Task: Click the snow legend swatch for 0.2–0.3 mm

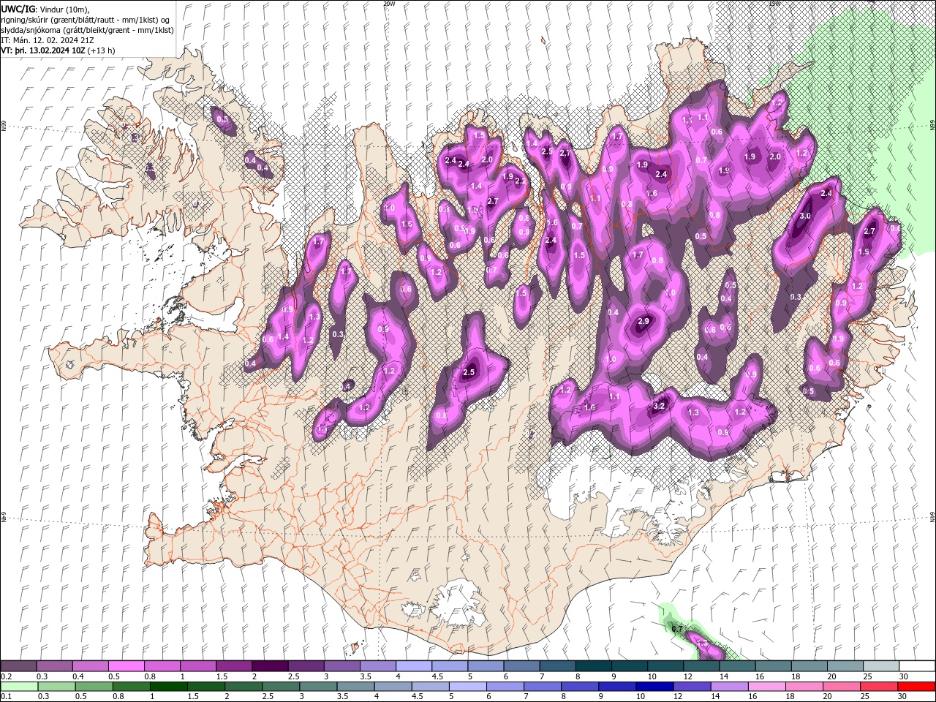Action: click(19, 665)
